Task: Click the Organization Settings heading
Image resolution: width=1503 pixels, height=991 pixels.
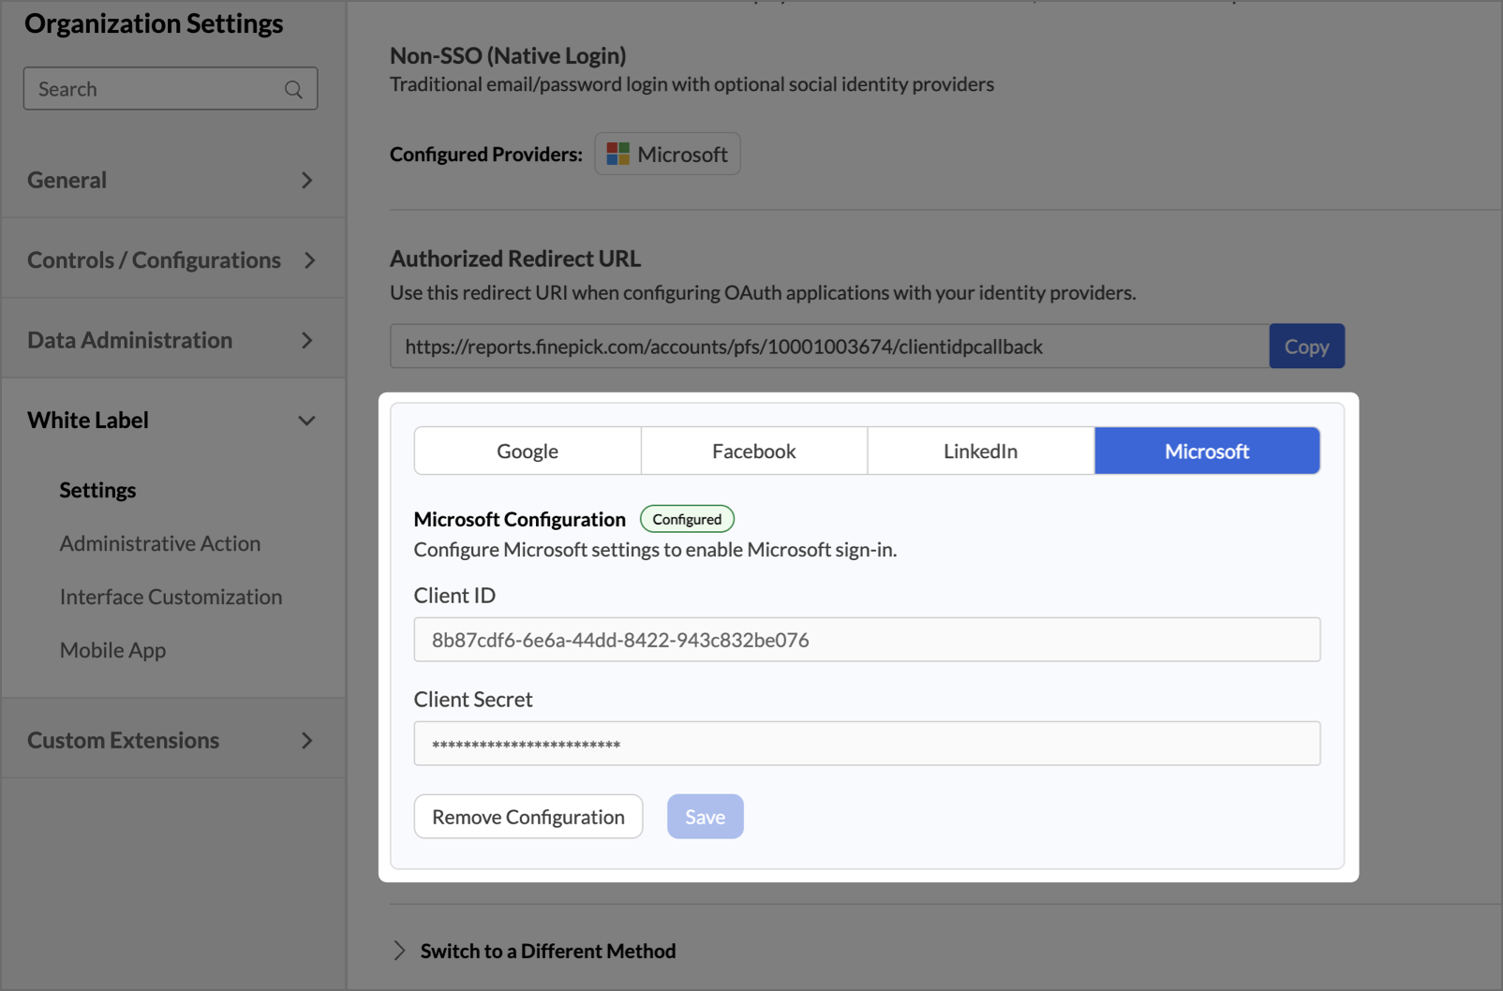Action: click(x=154, y=23)
